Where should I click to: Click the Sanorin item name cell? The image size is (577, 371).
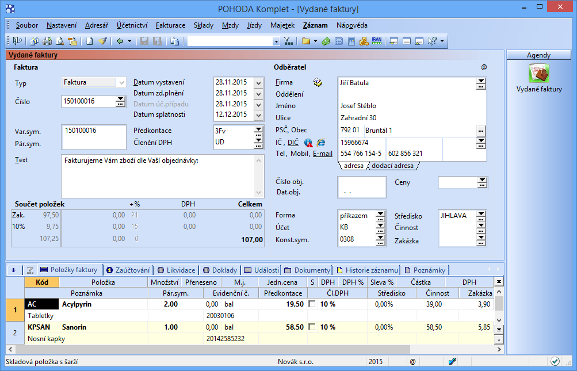tap(104, 327)
